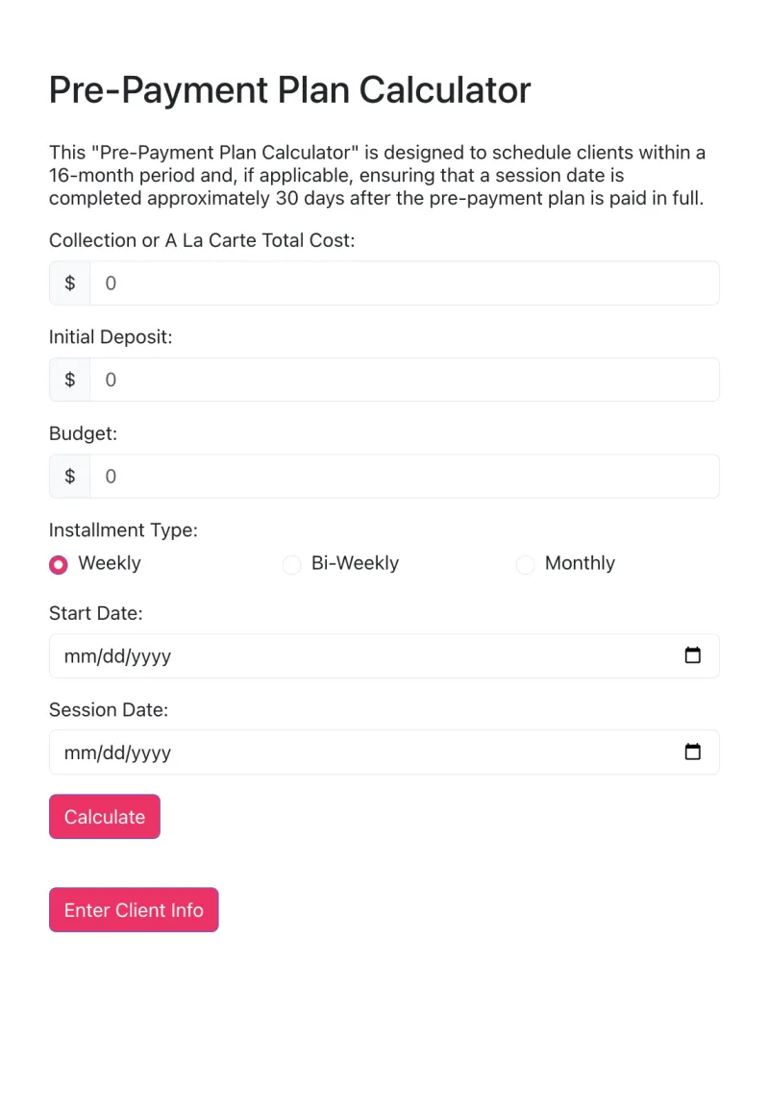Focus the Collection or A La Carte Total Cost input
This screenshot has height=1108, width=769.
tap(404, 283)
